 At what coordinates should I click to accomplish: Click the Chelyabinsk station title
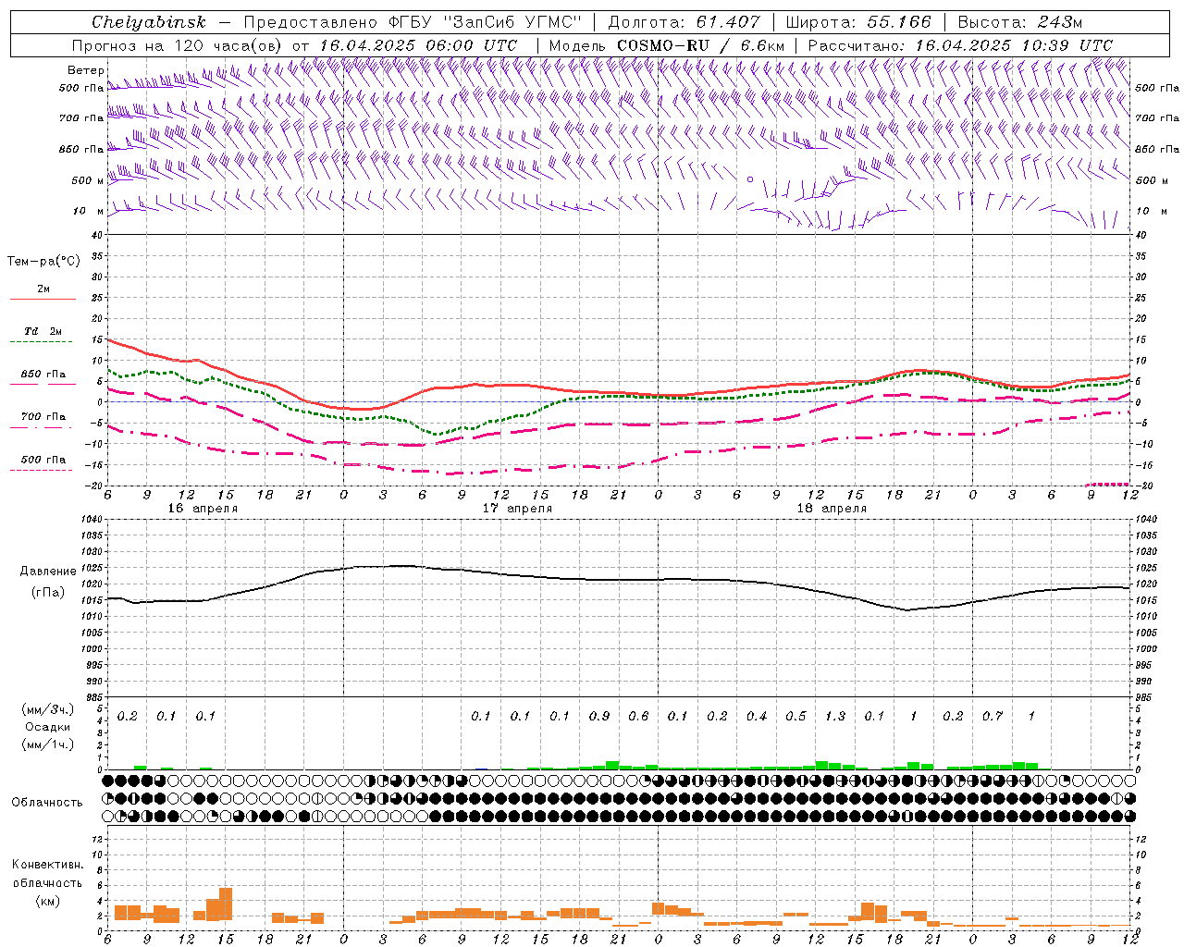[149, 22]
